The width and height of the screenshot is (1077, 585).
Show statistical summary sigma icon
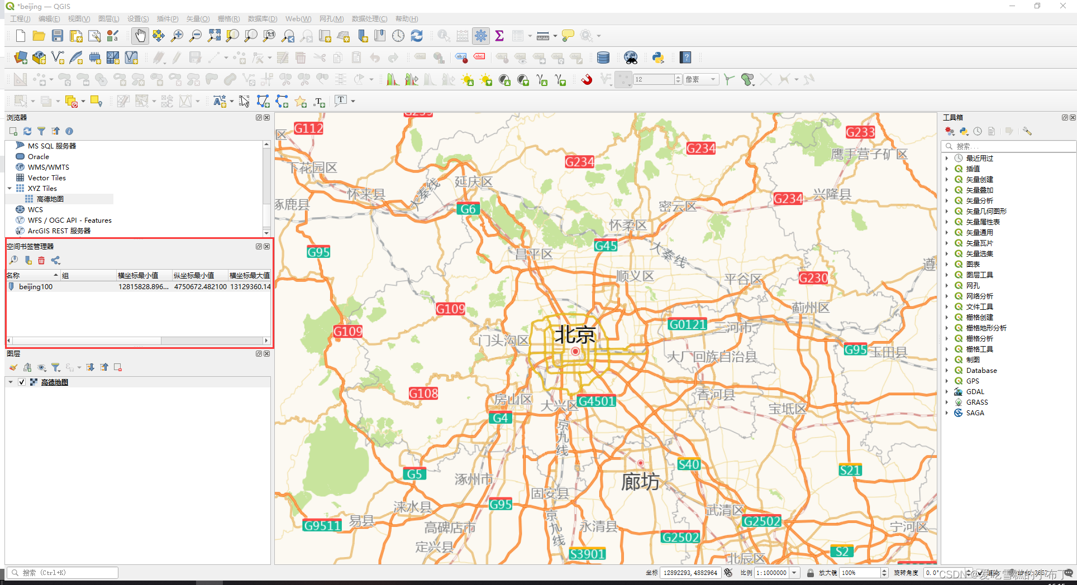pyautogui.click(x=499, y=36)
